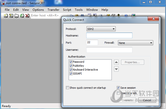Select the GSSAPI list entry text
Image resolution: width=166 pixels, height=109 pixels.
click(x=77, y=74)
